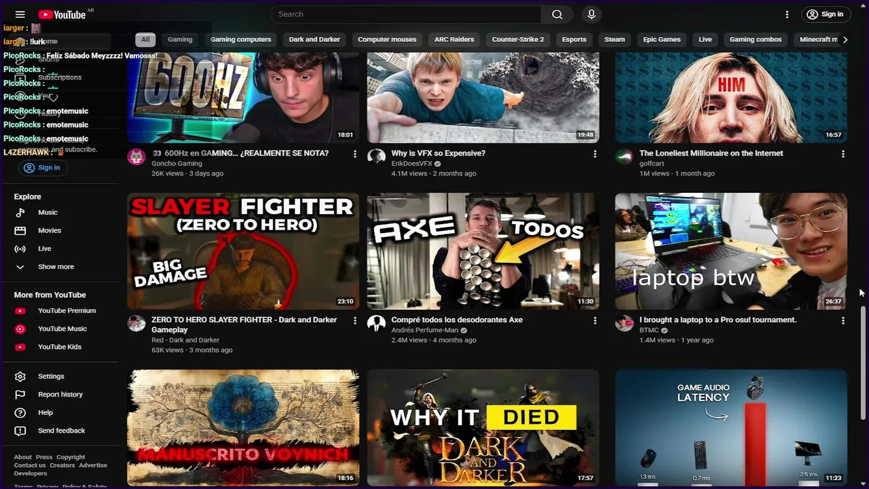Screen dimensions: 869x489
Task: Select the Steam chip
Action: (x=614, y=39)
